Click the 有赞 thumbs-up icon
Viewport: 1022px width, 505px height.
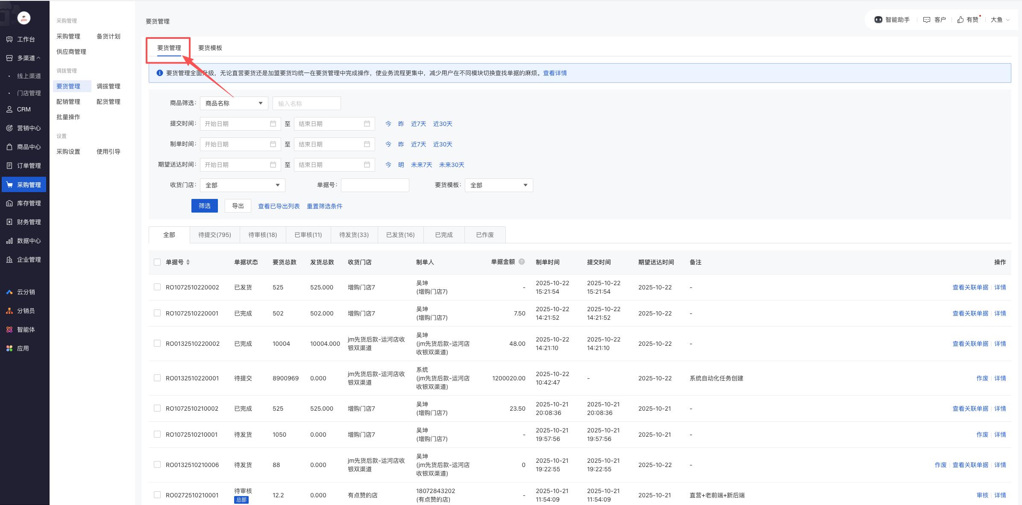pos(960,20)
